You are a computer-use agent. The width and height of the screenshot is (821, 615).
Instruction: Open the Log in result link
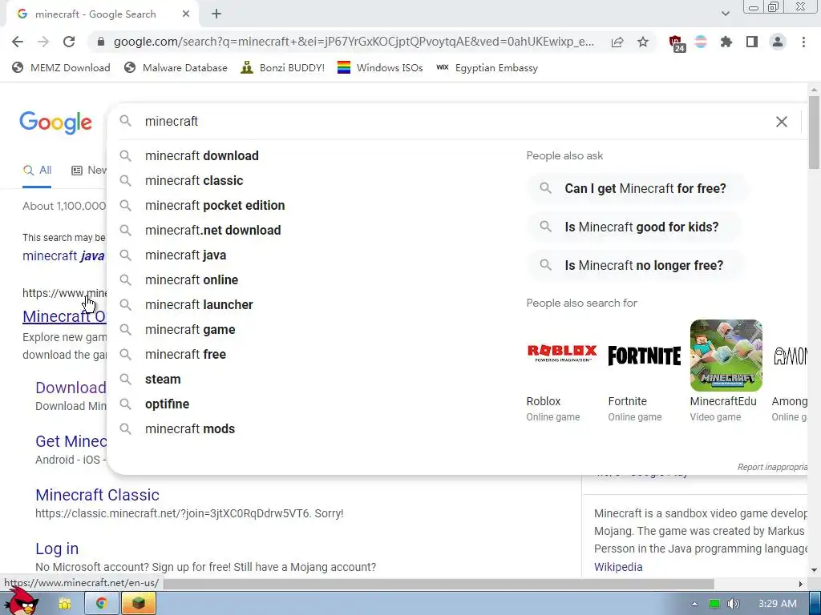(57, 549)
